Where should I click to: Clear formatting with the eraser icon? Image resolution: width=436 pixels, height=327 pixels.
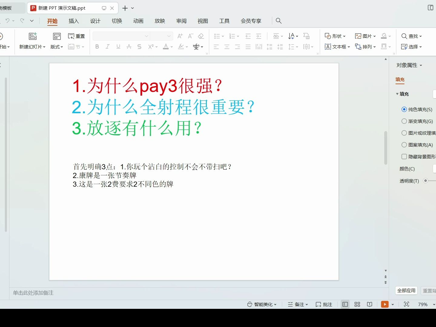pyautogui.click(x=201, y=36)
